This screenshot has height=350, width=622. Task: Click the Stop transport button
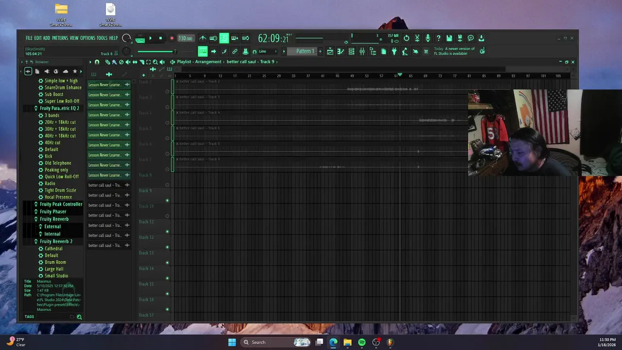160,38
